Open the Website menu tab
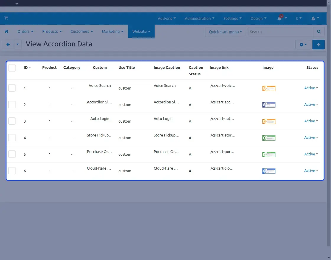Viewport: 331px width, 260px height. [x=141, y=32]
